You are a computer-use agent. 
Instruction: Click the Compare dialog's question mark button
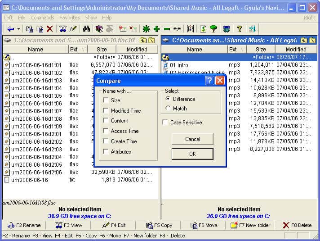(x=209, y=81)
